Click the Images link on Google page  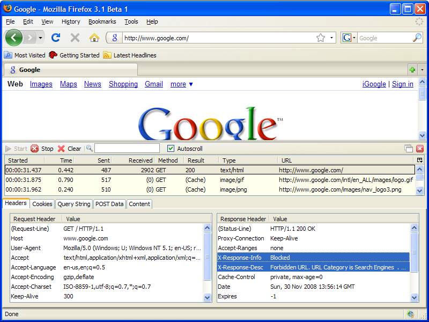point(41,84)
